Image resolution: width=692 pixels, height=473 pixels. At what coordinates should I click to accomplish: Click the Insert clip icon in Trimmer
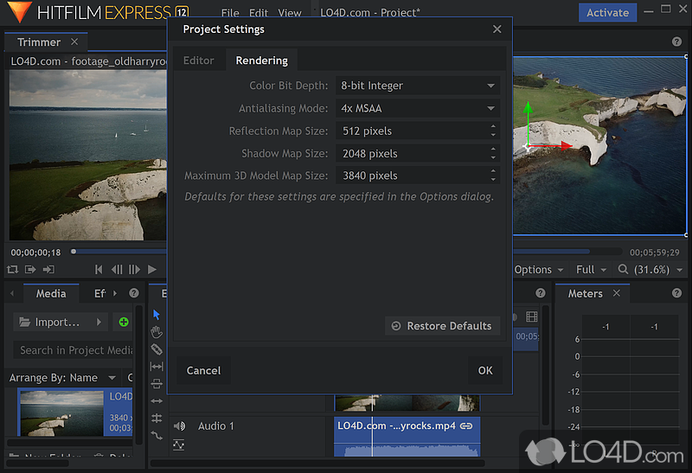click(30, 269)
